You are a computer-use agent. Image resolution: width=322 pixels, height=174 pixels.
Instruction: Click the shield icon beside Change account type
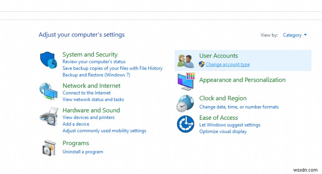pos(202,64)
